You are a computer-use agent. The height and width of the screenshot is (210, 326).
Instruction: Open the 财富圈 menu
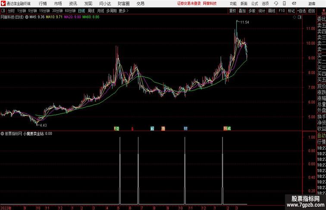pos(124,3)
